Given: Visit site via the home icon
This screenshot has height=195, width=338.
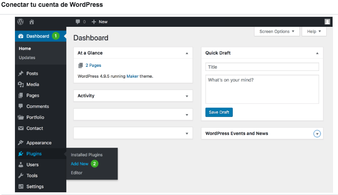Looking at the screenshot, I should tap(32, 22).
